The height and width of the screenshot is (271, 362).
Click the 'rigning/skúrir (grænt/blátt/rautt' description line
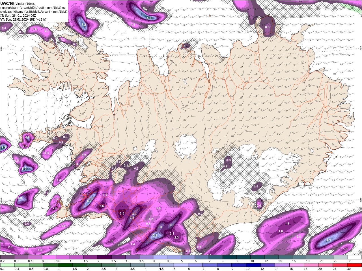33,7
